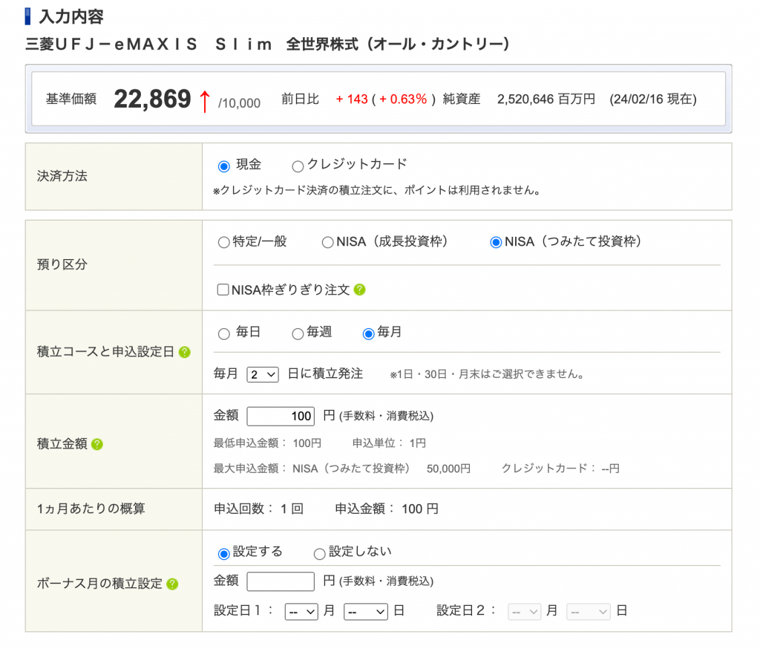Click help icon next to ボーナス月の積立設定
Screen dimensions: 760x649
tap(172, 584)
